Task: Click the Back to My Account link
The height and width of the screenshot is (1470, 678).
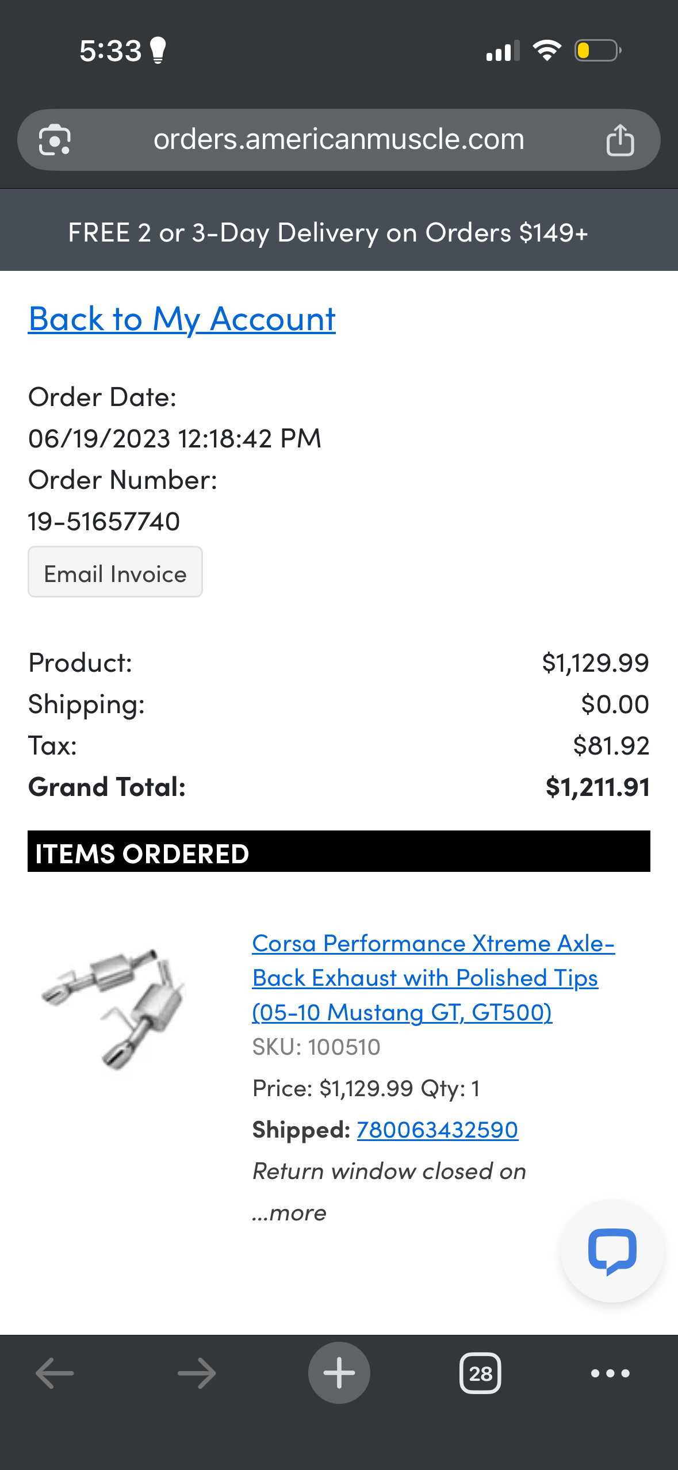Action: [x=182, y=319]
